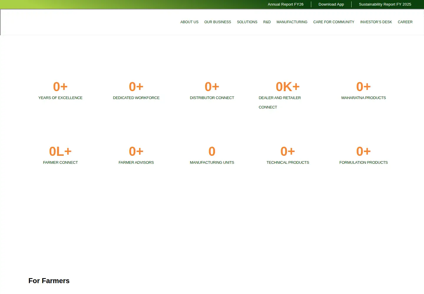The image size is (424, 294).
Task: Click the counter above DISTRIBUTOR CONNECT
Action: click(212, 87)
